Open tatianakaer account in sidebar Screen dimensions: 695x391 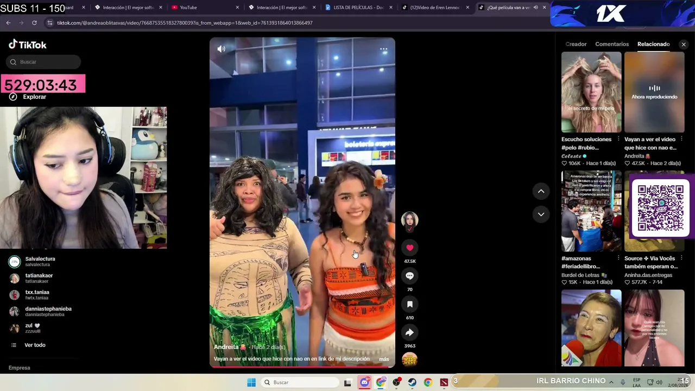tap(39, 278)
